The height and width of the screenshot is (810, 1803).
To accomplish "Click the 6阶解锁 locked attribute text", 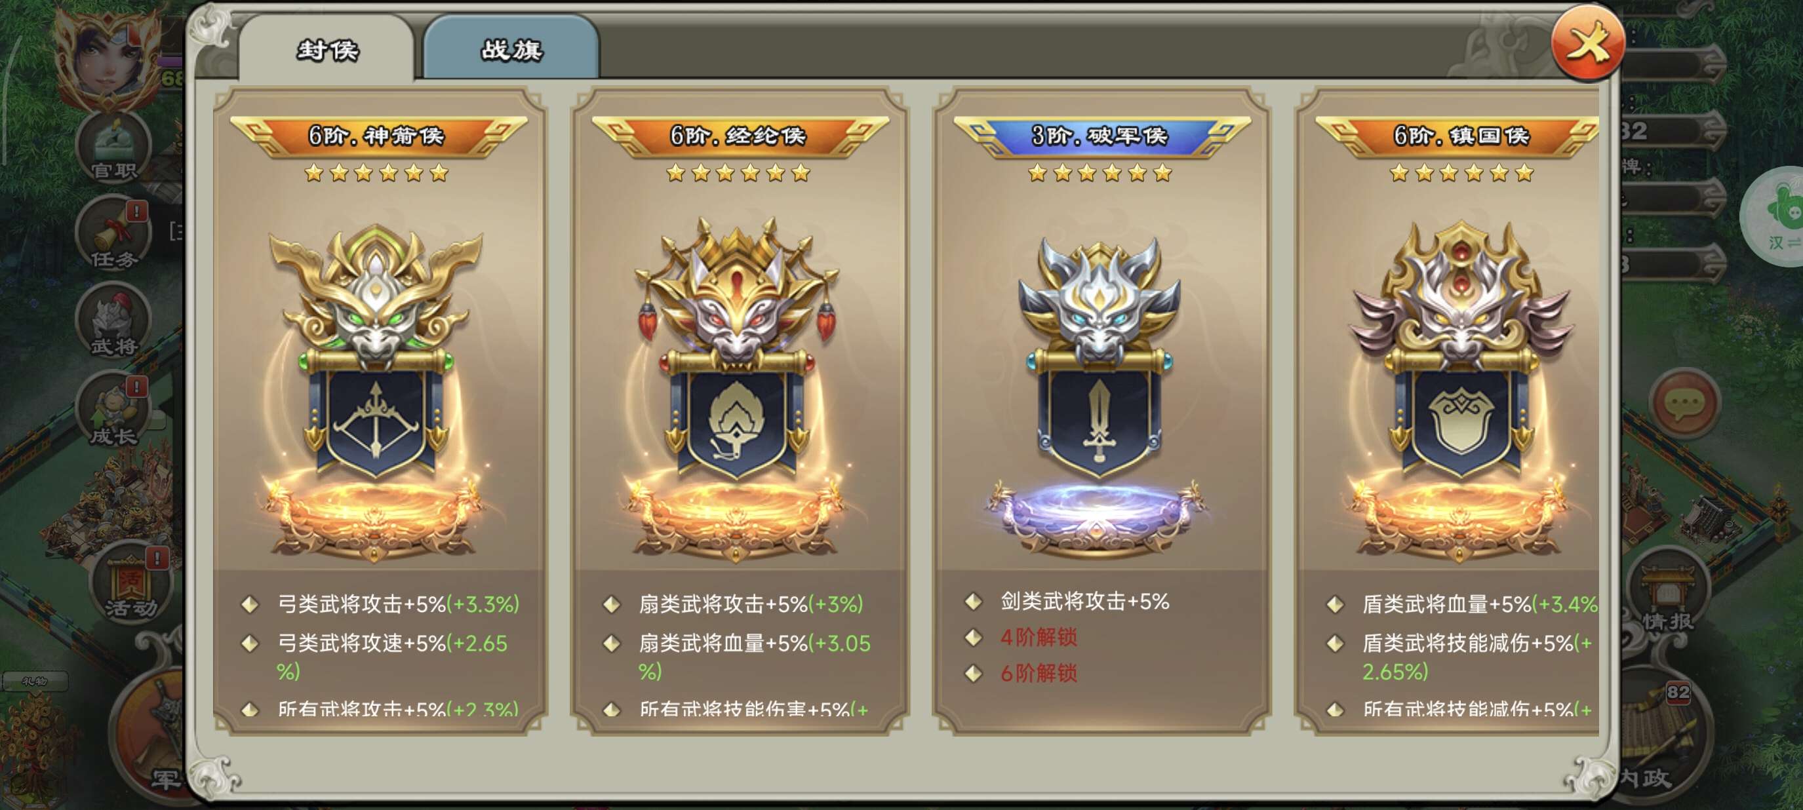I will click(x=1039, y=674).
